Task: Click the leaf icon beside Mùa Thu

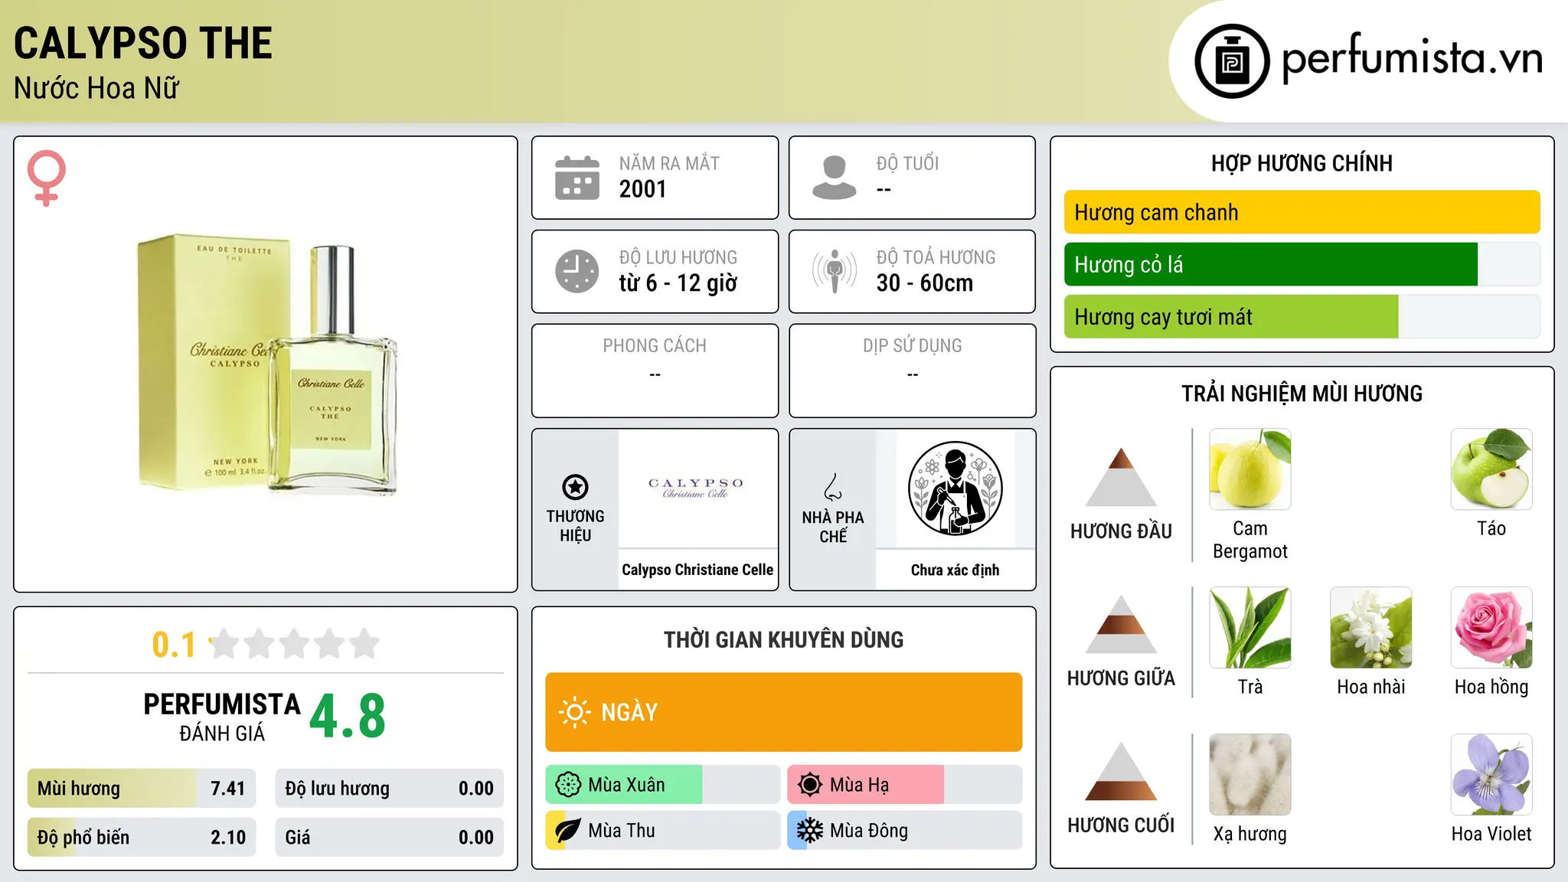Action: point(568,831)
